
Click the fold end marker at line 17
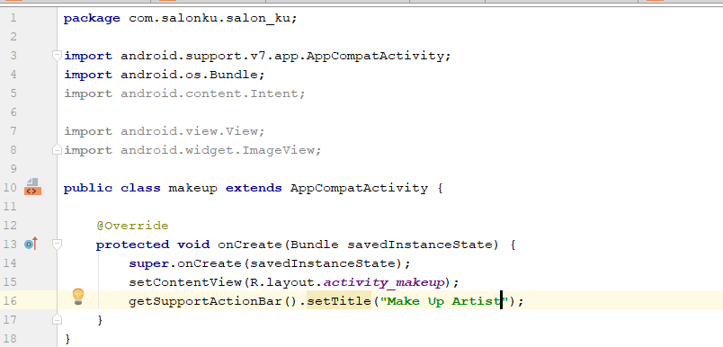coord(57,319)
